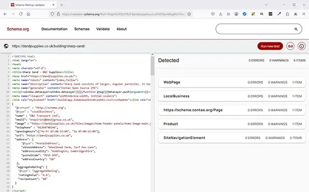
Task: Expand the SiteNavigationElement result row
Action: [x=232, y=138]
